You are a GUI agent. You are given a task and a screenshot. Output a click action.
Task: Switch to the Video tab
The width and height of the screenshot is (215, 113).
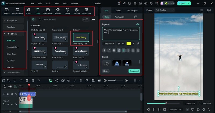pyautogui.click(x=118, y=10)
